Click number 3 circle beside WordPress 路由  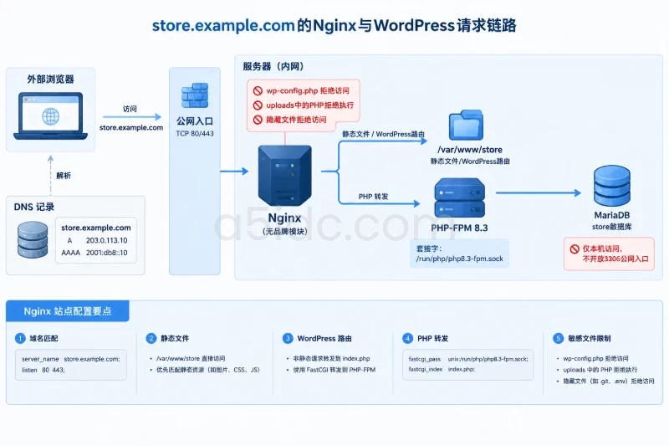[288, 338]
